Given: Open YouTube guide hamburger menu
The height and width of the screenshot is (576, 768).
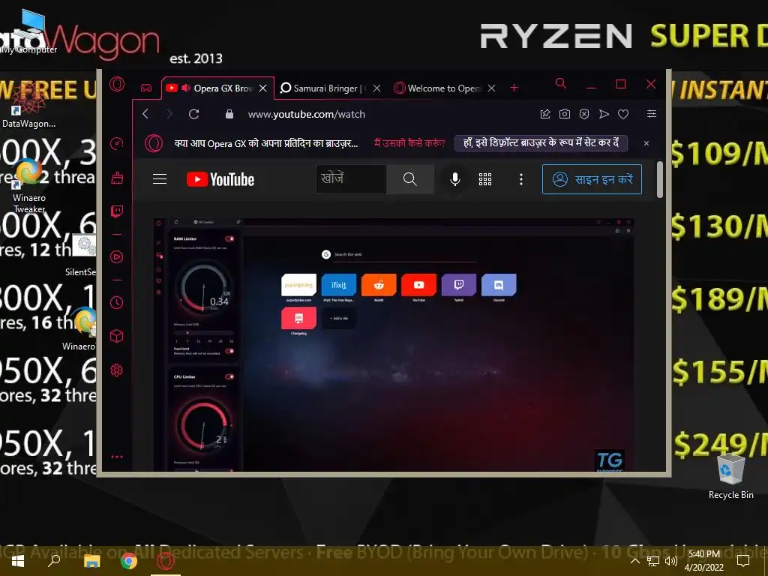Looking at the screenshot, I should (x=160, y=179).
